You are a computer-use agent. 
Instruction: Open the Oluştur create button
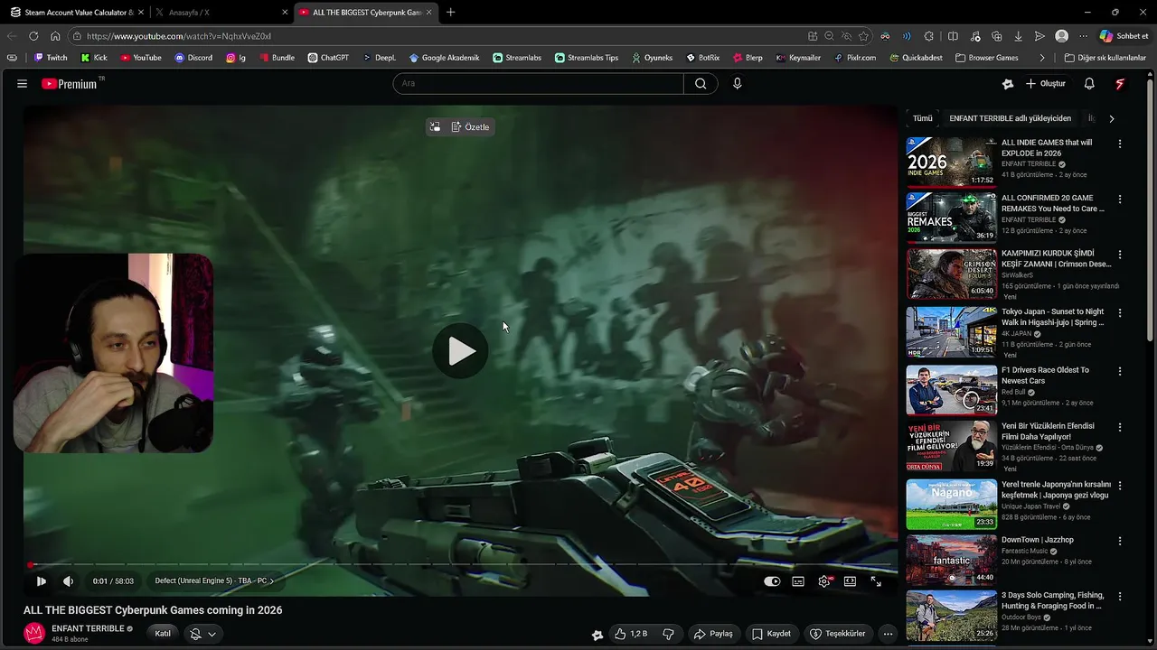pos(1045,83)
